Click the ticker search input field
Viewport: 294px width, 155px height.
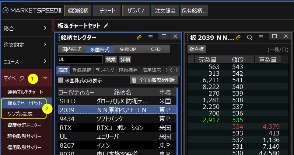(80, 59)
